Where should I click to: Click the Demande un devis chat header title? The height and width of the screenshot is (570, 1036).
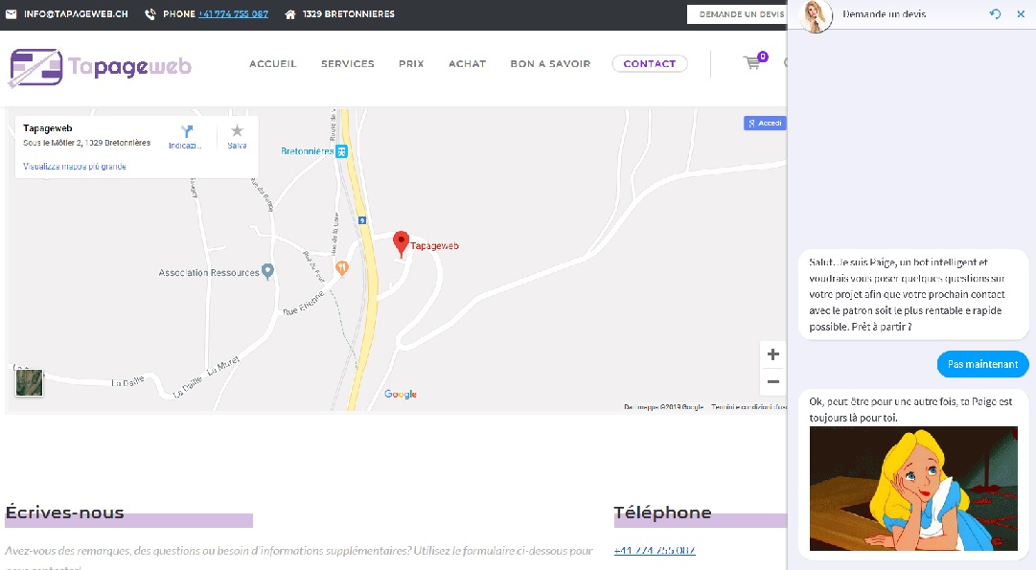(884, 13)
